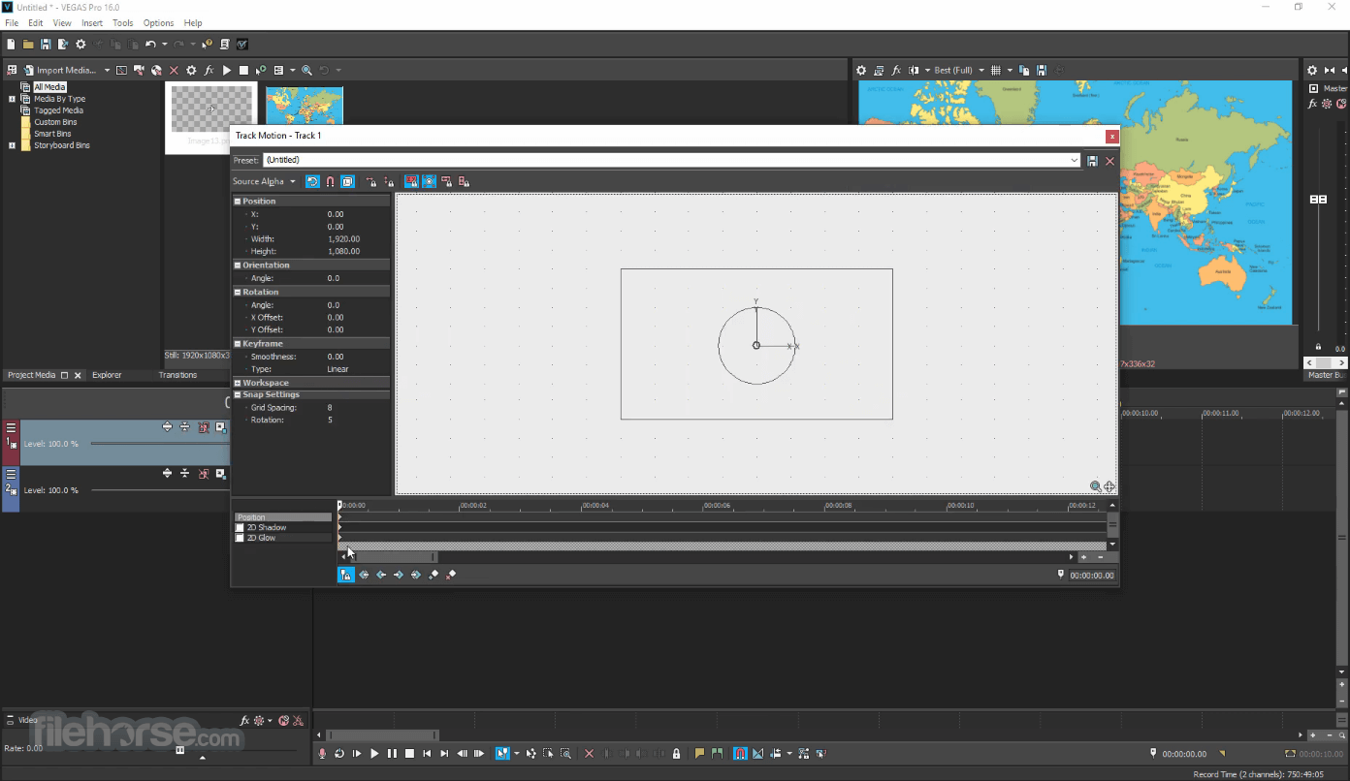Viewport: 1350px width, 781px height.
Task: Open Media FX icon in Project Media toolbar
Action: coord(209,70)
